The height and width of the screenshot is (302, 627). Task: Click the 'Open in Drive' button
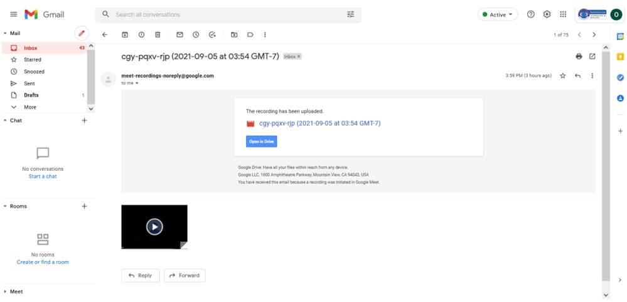[x=262, y=142]
